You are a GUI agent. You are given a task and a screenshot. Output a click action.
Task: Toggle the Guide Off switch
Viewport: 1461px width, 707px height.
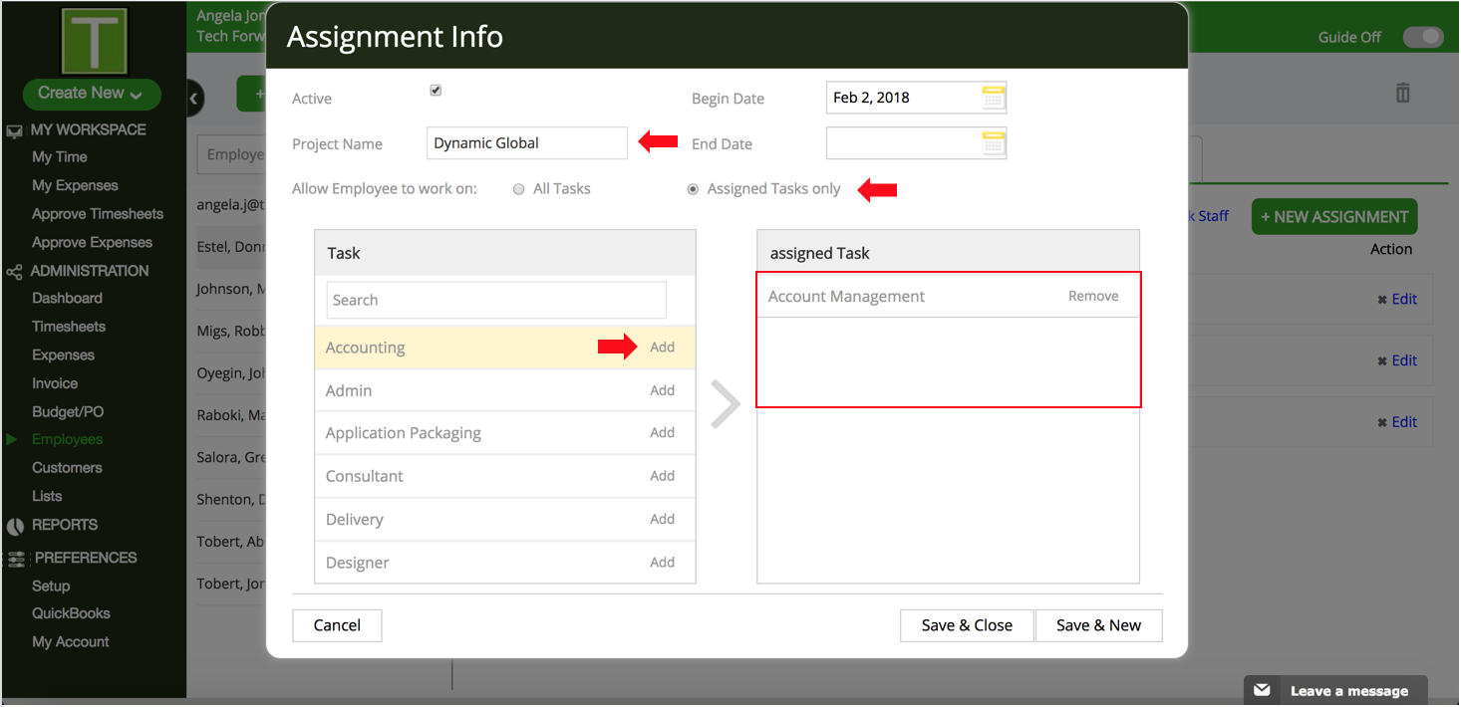(1423, 36)
